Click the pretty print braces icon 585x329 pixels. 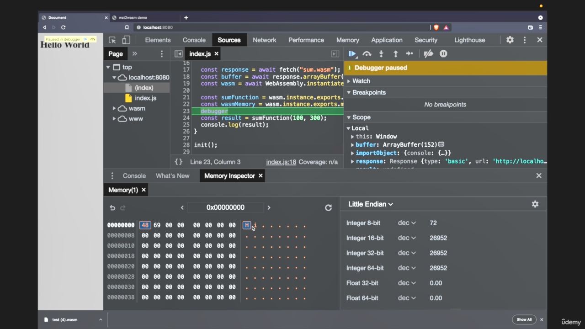pyautogui.click(x=179, y=162)
